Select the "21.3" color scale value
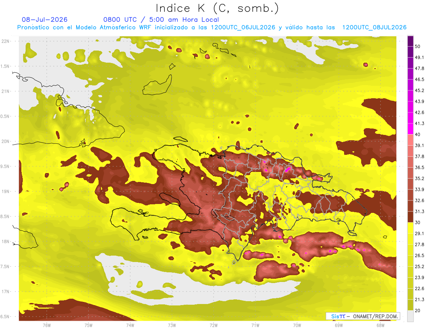The image size is (427, 330). [x=420, y=299]
